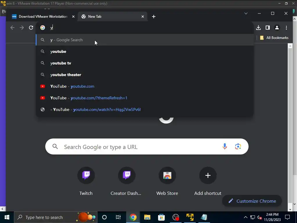Choose the 'youtube theater' suggestion
The height and width of the screenshot is (223, 297).
click(145, 75)
